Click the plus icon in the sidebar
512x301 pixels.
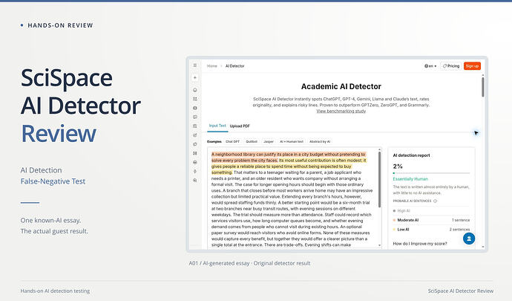tap(195, 77)
